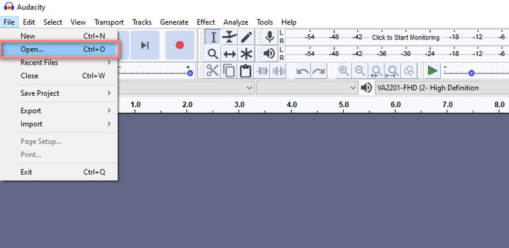Click the volume slider handle left of the edit toolbar

click(190, 74)
